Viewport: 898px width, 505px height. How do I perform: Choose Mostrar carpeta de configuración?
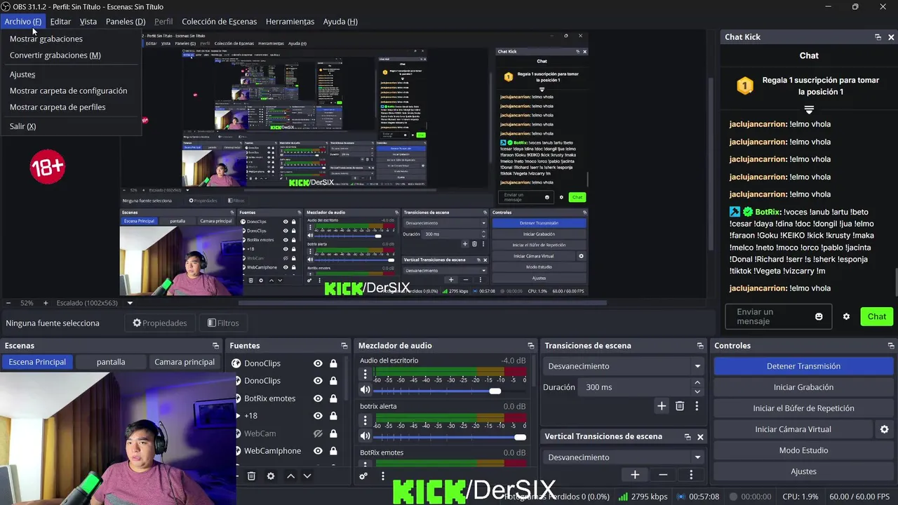click(x=69, y=90)
